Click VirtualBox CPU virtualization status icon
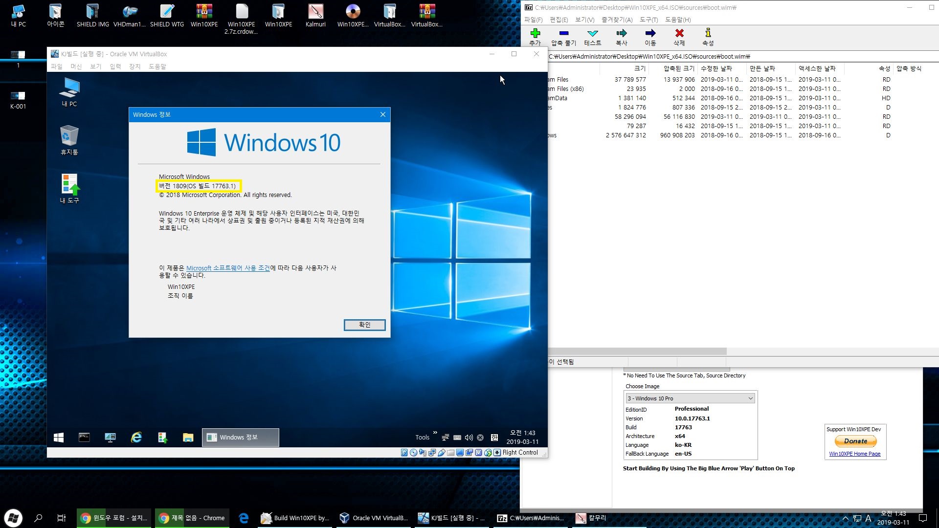 tap(478, 453)
